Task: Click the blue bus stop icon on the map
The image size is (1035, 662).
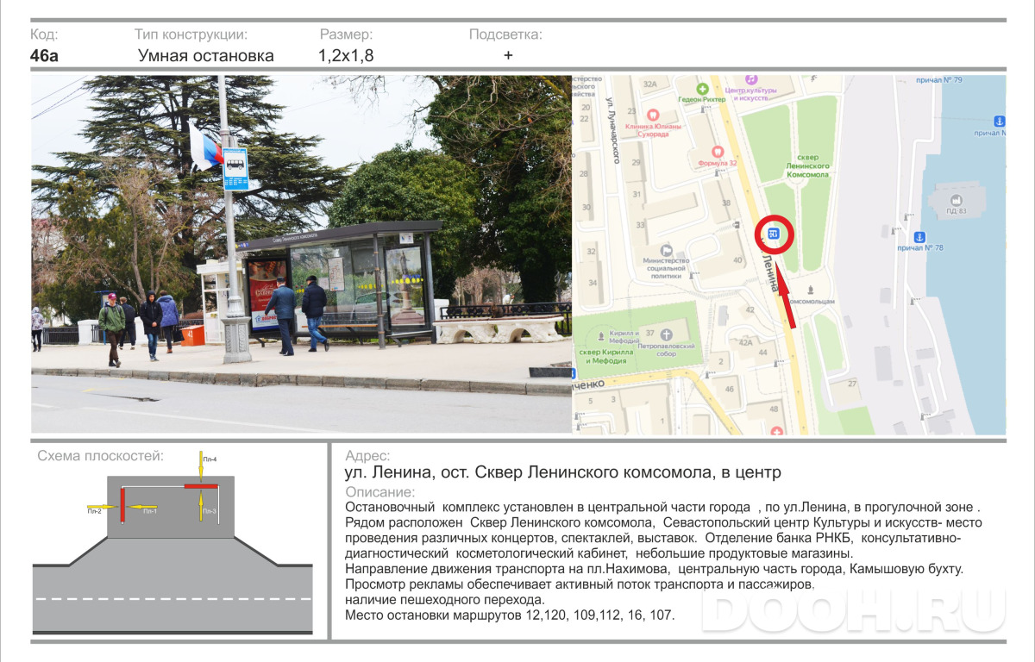Action: click(x=775, y=233)
